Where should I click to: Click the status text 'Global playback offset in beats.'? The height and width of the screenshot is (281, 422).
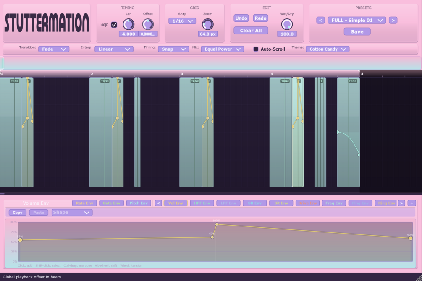(32, 277)
